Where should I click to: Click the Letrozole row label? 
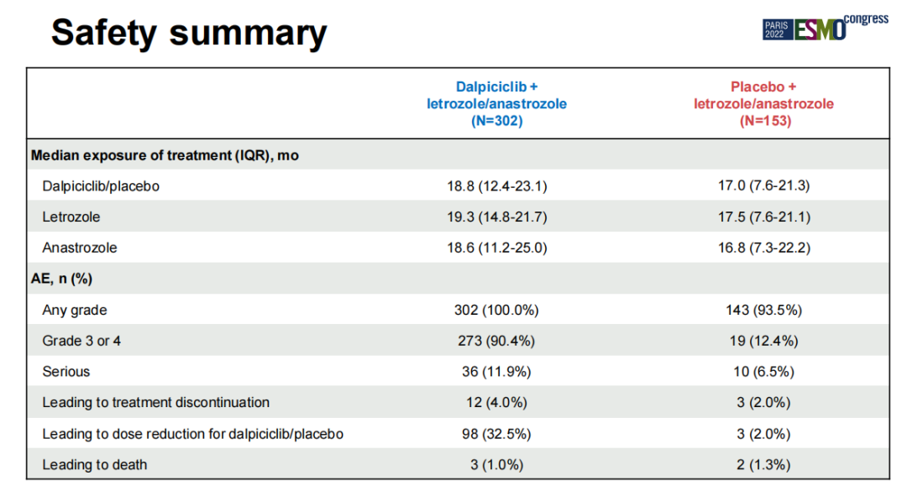(x=71, y=217)
